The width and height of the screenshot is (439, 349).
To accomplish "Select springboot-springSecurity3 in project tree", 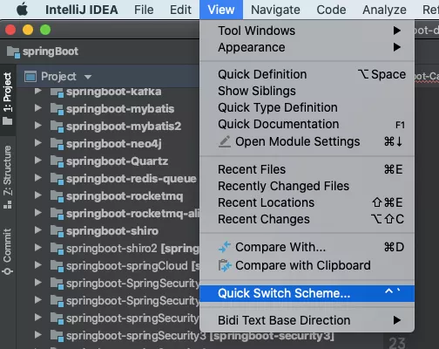I will pyautogui.click(x=200, y=336).
